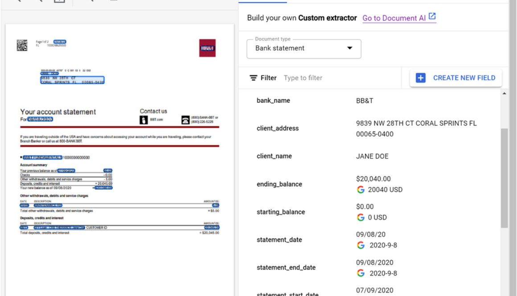Click the BB&T logo in the document

pos(207,48)
